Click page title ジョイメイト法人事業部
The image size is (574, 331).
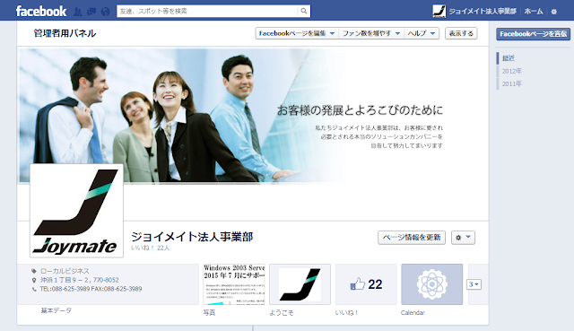click(192, 237)
